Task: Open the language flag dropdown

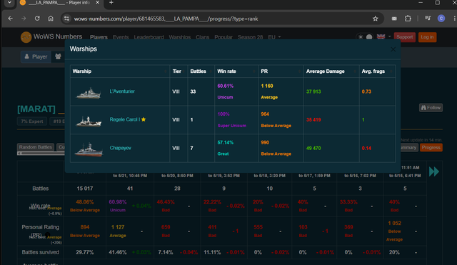Action: tap(383, 36)
